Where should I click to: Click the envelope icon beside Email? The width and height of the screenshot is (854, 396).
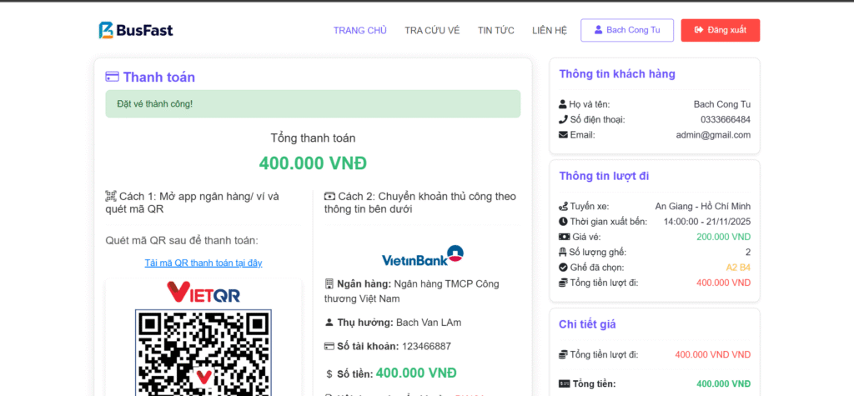(x=563, y=134)
